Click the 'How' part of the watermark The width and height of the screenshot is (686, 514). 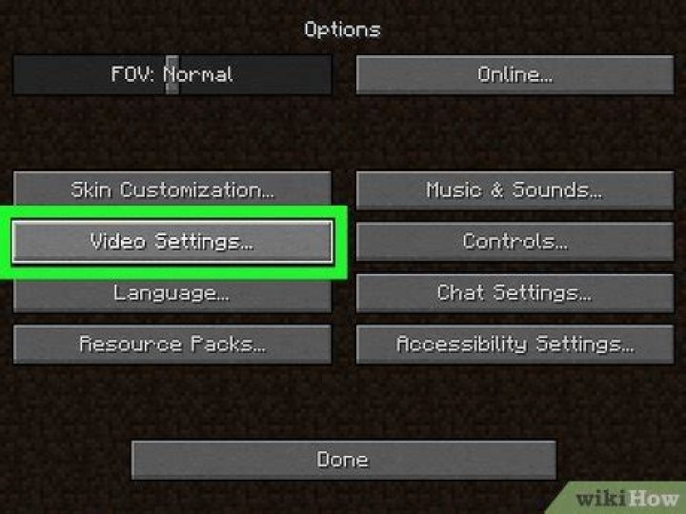[x=654, y=499]
